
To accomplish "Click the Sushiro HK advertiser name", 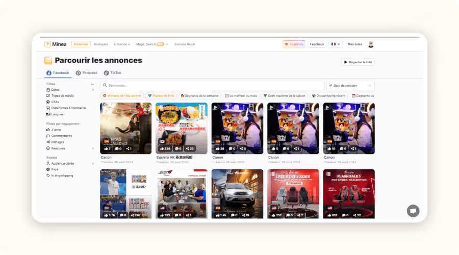I will tap(174, 158).
